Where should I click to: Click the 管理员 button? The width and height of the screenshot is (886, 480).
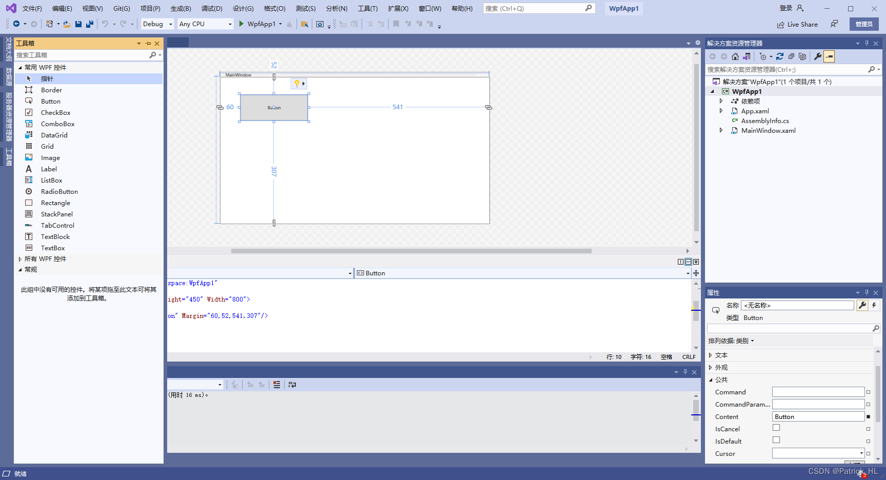coord(864,24)
